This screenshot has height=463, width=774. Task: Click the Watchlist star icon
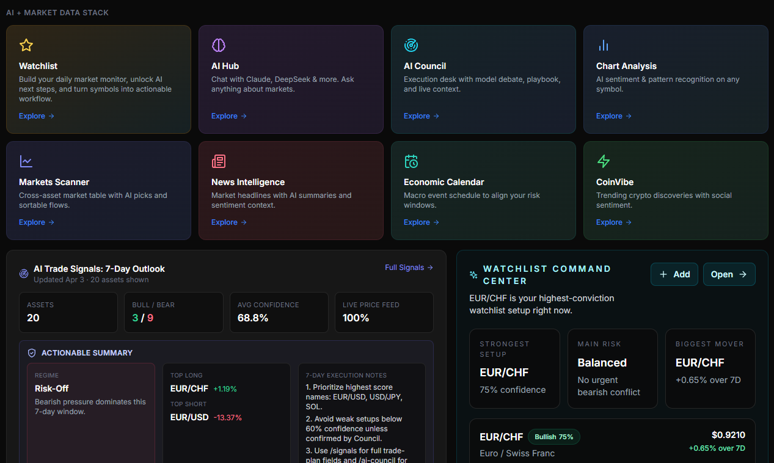pyautogui.click(x=26, y=45)
